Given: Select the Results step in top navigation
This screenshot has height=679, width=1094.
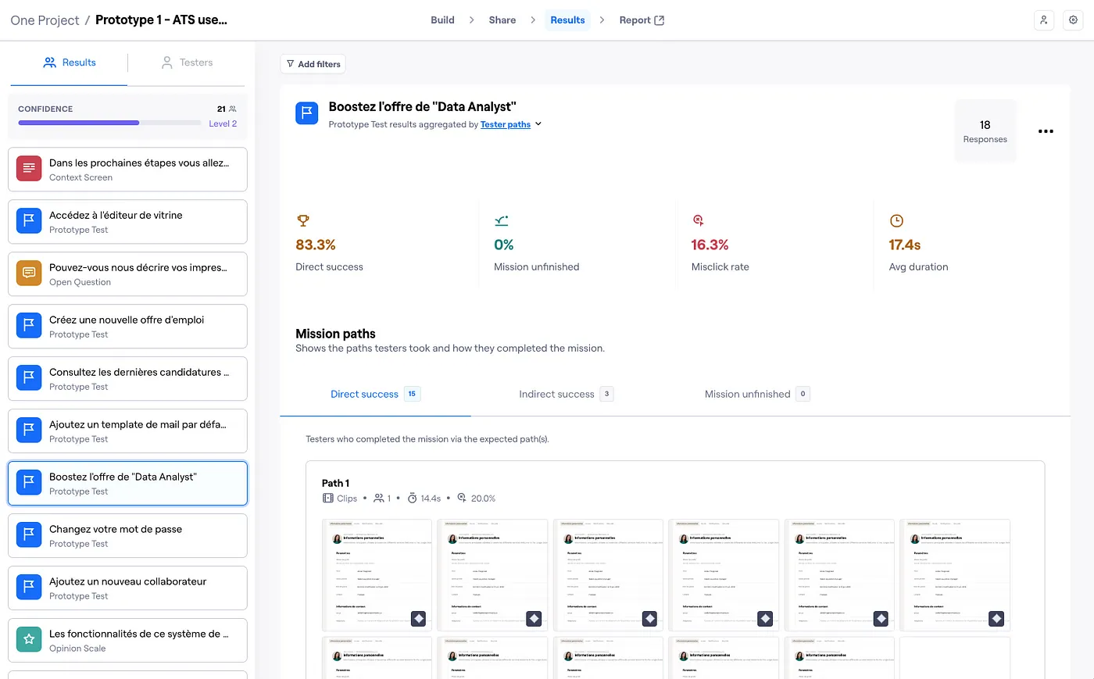Looking at the screenshot, I should [567, 20].
